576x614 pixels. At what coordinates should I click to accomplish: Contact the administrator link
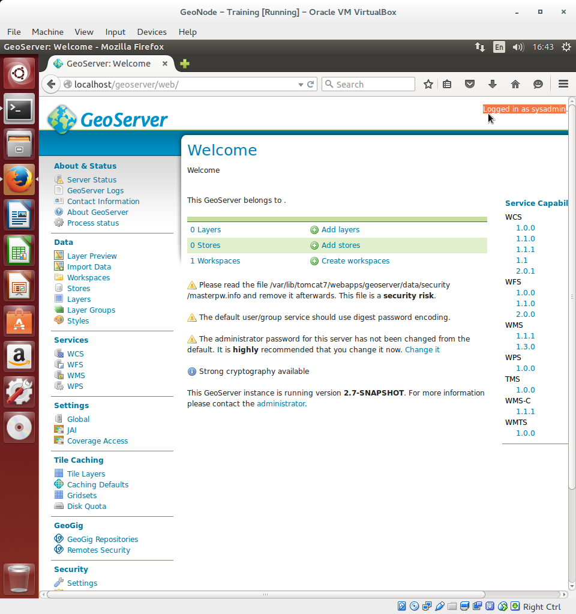pyautogui.click(x=281, y=404)
